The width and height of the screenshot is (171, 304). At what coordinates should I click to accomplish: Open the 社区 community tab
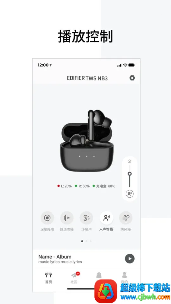coord(74,278)
